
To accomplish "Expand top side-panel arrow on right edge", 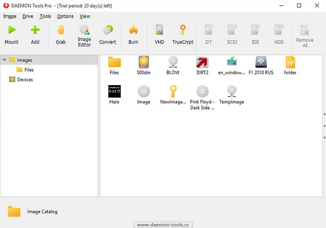I will [x=324, y=114].
